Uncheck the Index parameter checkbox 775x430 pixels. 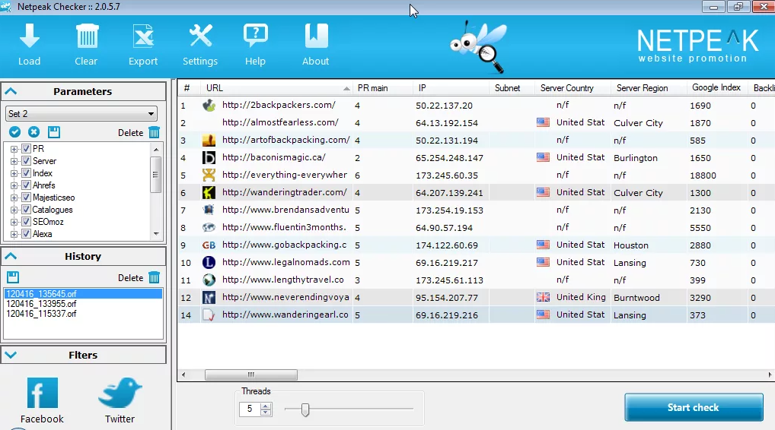point(26,173)
